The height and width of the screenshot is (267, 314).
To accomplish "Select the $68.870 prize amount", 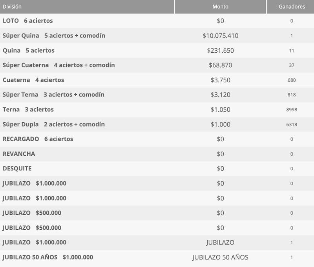I will click(220, 65).
